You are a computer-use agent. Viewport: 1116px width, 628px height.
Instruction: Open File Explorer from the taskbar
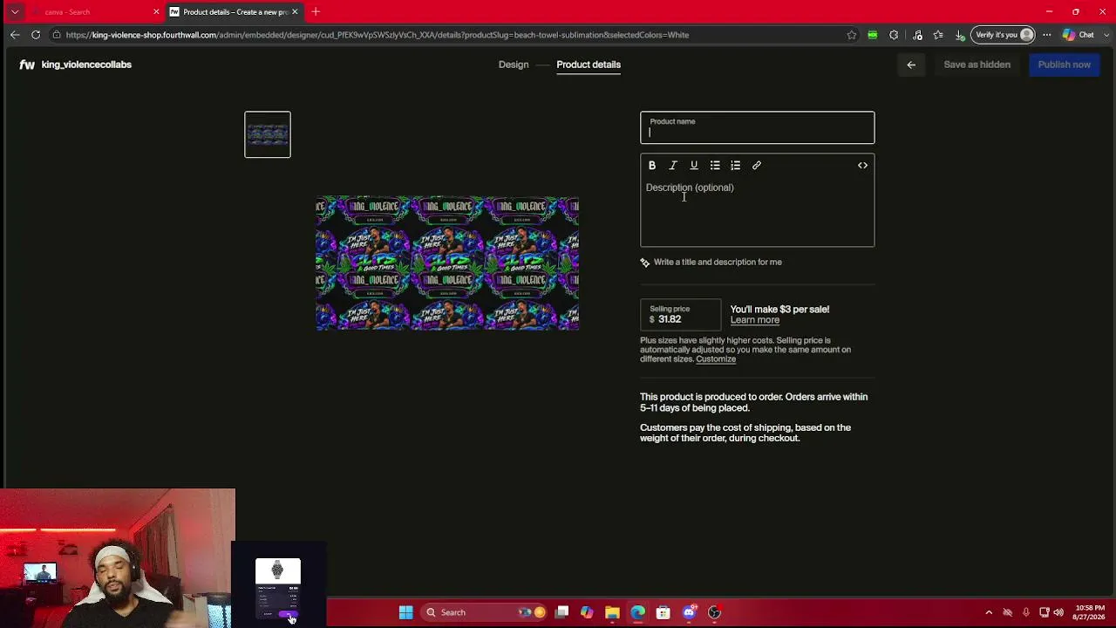612,612
